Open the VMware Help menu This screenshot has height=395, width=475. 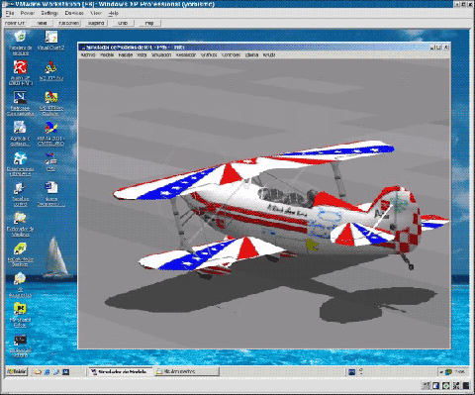[x=114, y=13]
